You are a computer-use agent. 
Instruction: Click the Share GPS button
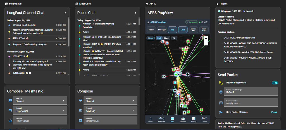(x=204, y=30)
